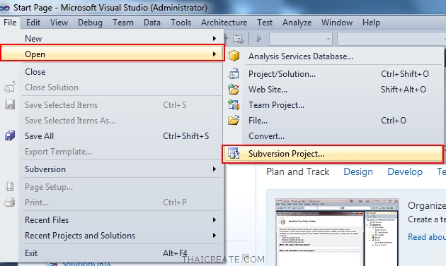This screenshot has width=446, height=266.
Task: Click the Team Project icon
Action: pos(234,104)
